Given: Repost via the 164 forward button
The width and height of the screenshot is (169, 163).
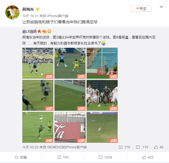Looking at the screenshot, I should click(63, 157).
